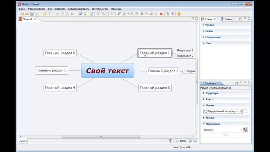
Task: Click the numbering suffix input field
Action: click(238, 135)
